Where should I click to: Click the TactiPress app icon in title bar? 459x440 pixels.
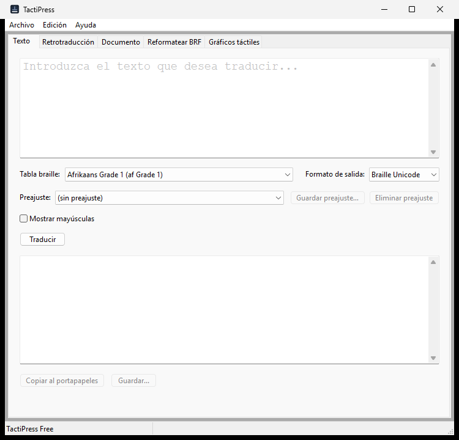click(14, 9)
